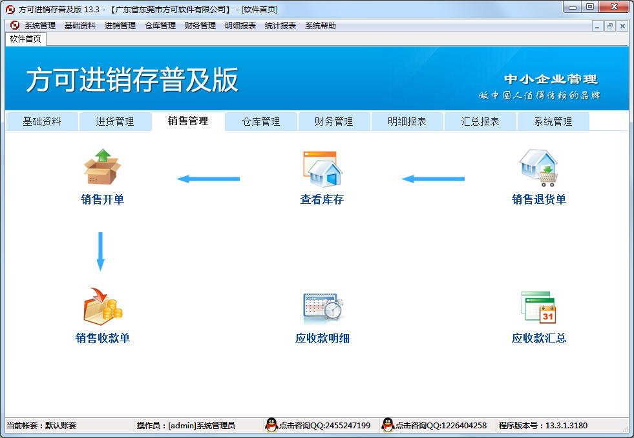Click the 应收款汇总 link label
Image resolution: width=634 pixels, height=438 pixels.
point(539,338)
